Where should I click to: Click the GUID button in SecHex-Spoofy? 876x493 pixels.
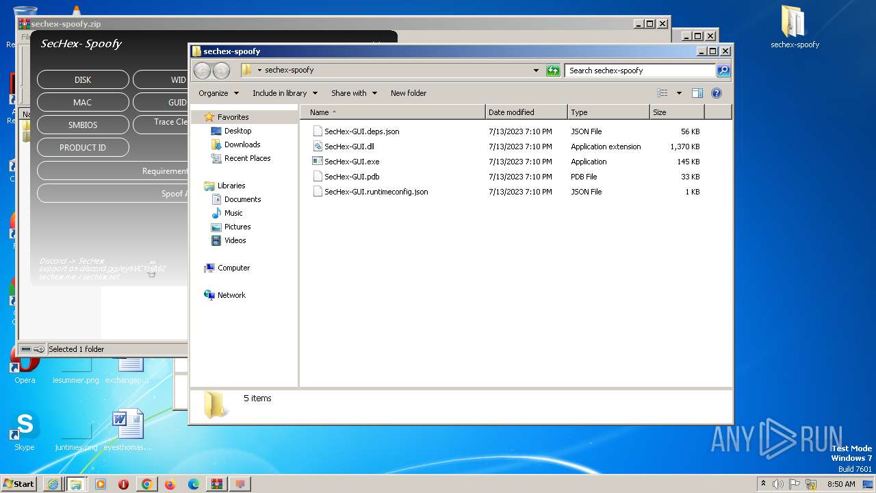click(x=161, y=102)
